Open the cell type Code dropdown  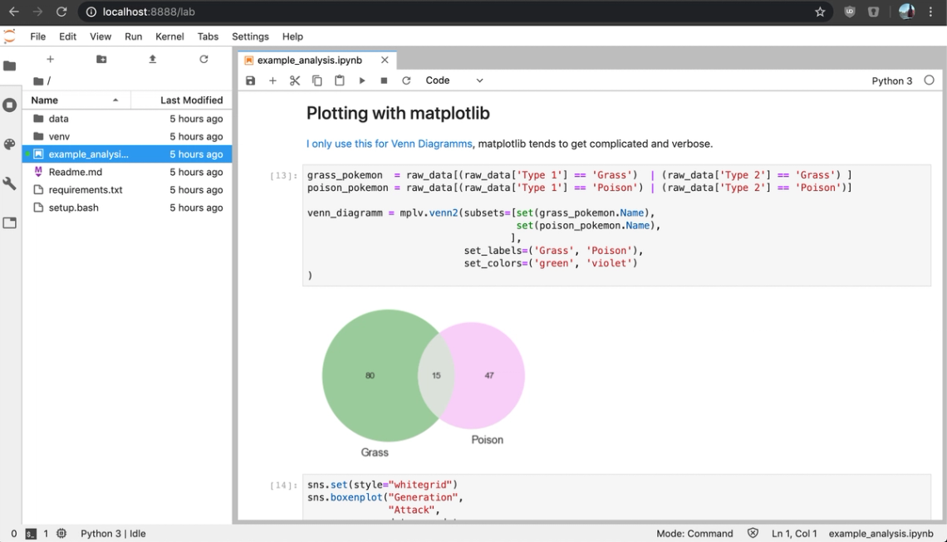[x=454, y=81]
